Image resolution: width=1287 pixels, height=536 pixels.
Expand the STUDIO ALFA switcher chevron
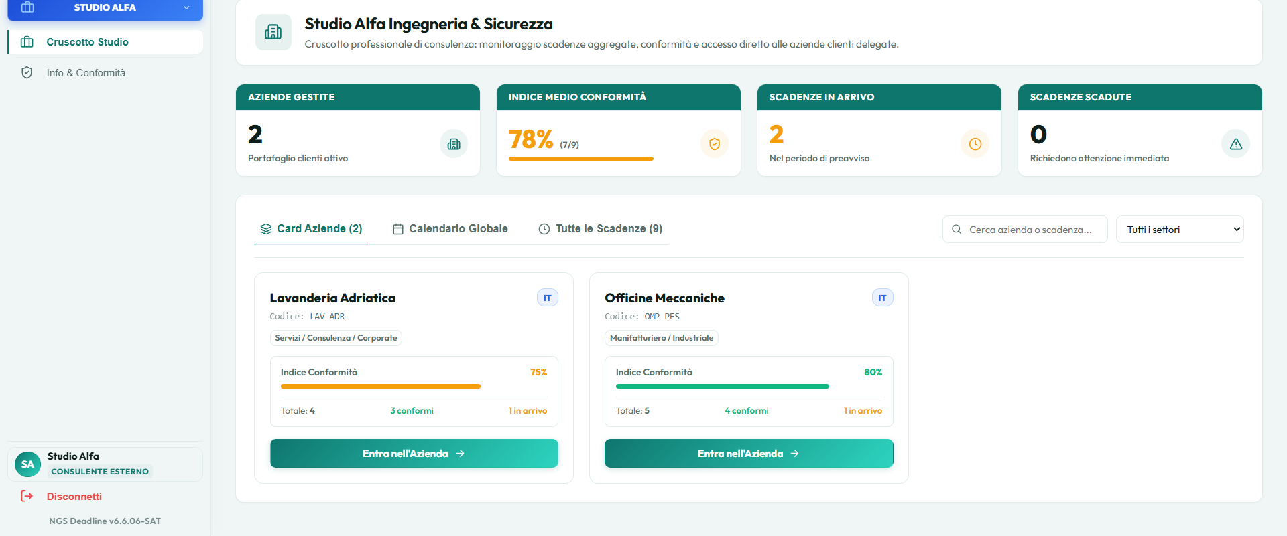(186, 7)
